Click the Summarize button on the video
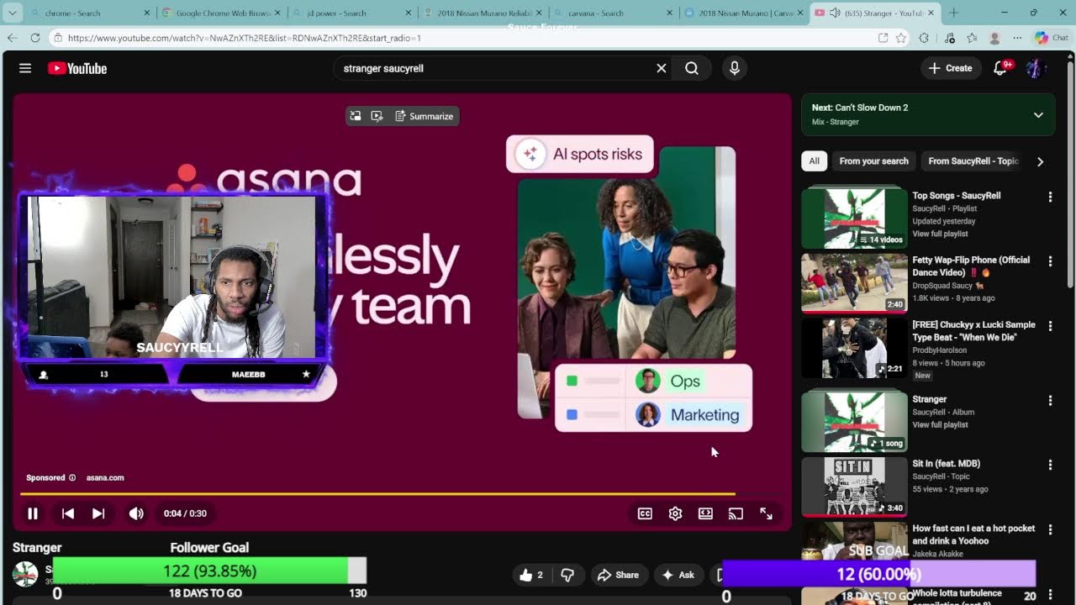 click(x=424, y=116)
